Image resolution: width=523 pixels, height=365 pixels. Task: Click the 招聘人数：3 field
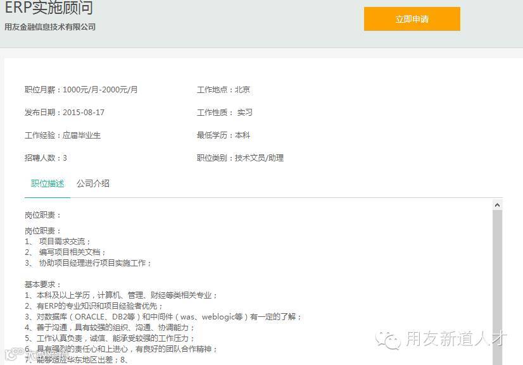[x=46, y=158]
